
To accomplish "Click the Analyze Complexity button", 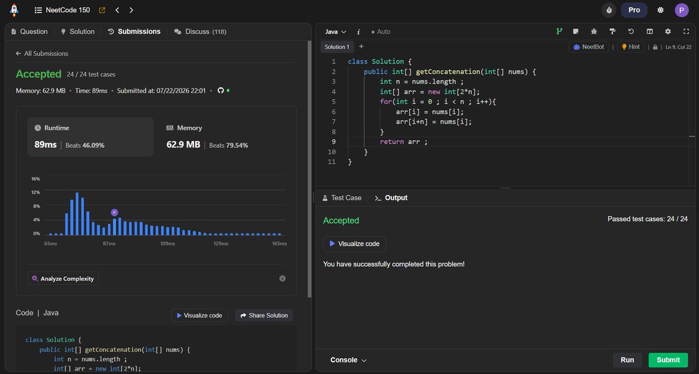I will (63, 278).
